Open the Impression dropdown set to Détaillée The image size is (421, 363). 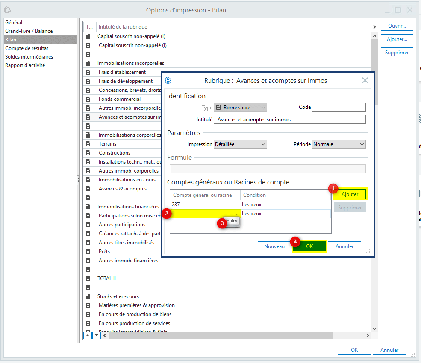(x=240, y=144)
